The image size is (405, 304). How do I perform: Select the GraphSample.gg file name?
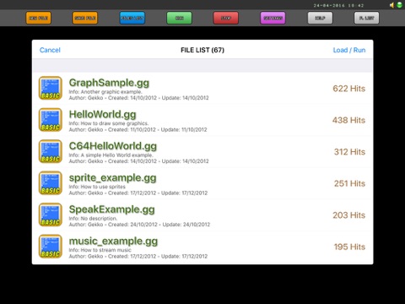tap(109, 83)
